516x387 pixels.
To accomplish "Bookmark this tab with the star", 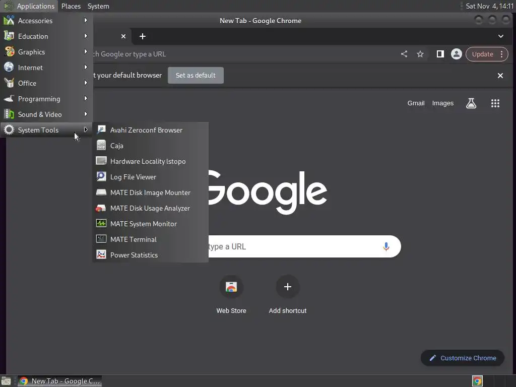I will [420, 54].
